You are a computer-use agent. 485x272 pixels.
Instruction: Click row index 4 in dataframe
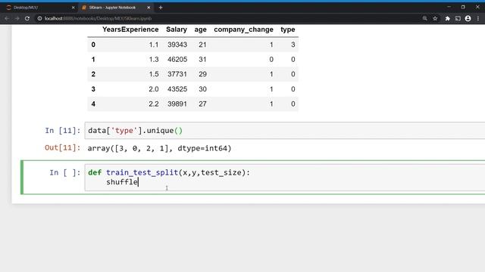coord(93,104)
